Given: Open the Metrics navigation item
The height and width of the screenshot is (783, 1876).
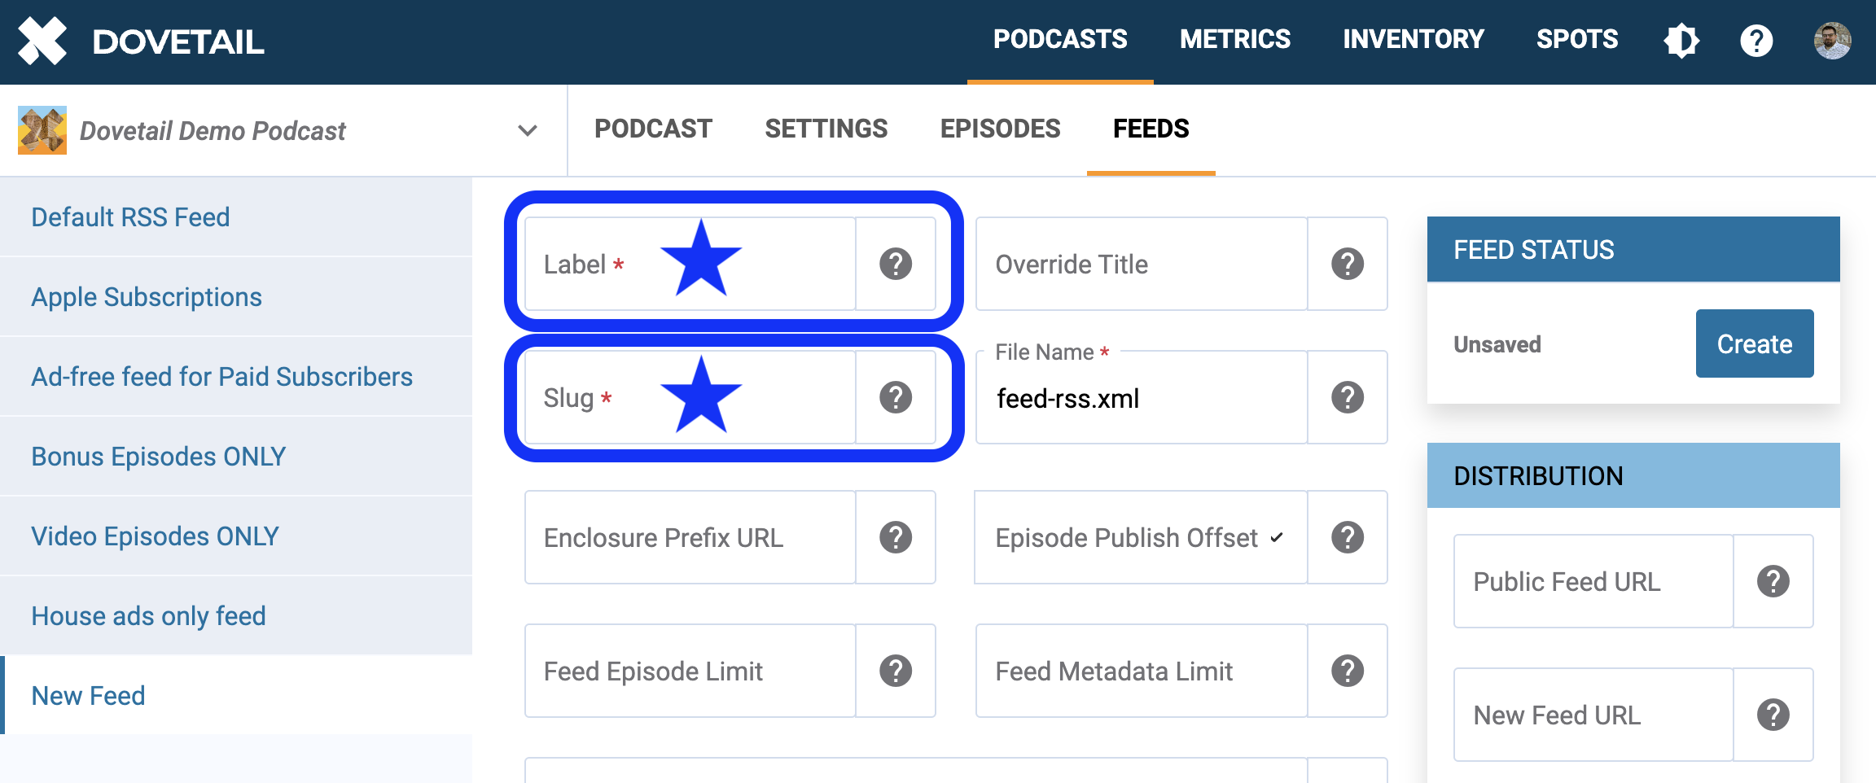Looking at the screenshot, I should [x=1234, y=39].
